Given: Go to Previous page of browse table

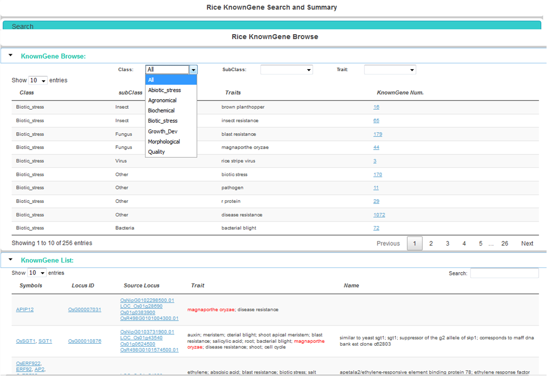Looking at the screenshot, I should [x=388, y=244].
